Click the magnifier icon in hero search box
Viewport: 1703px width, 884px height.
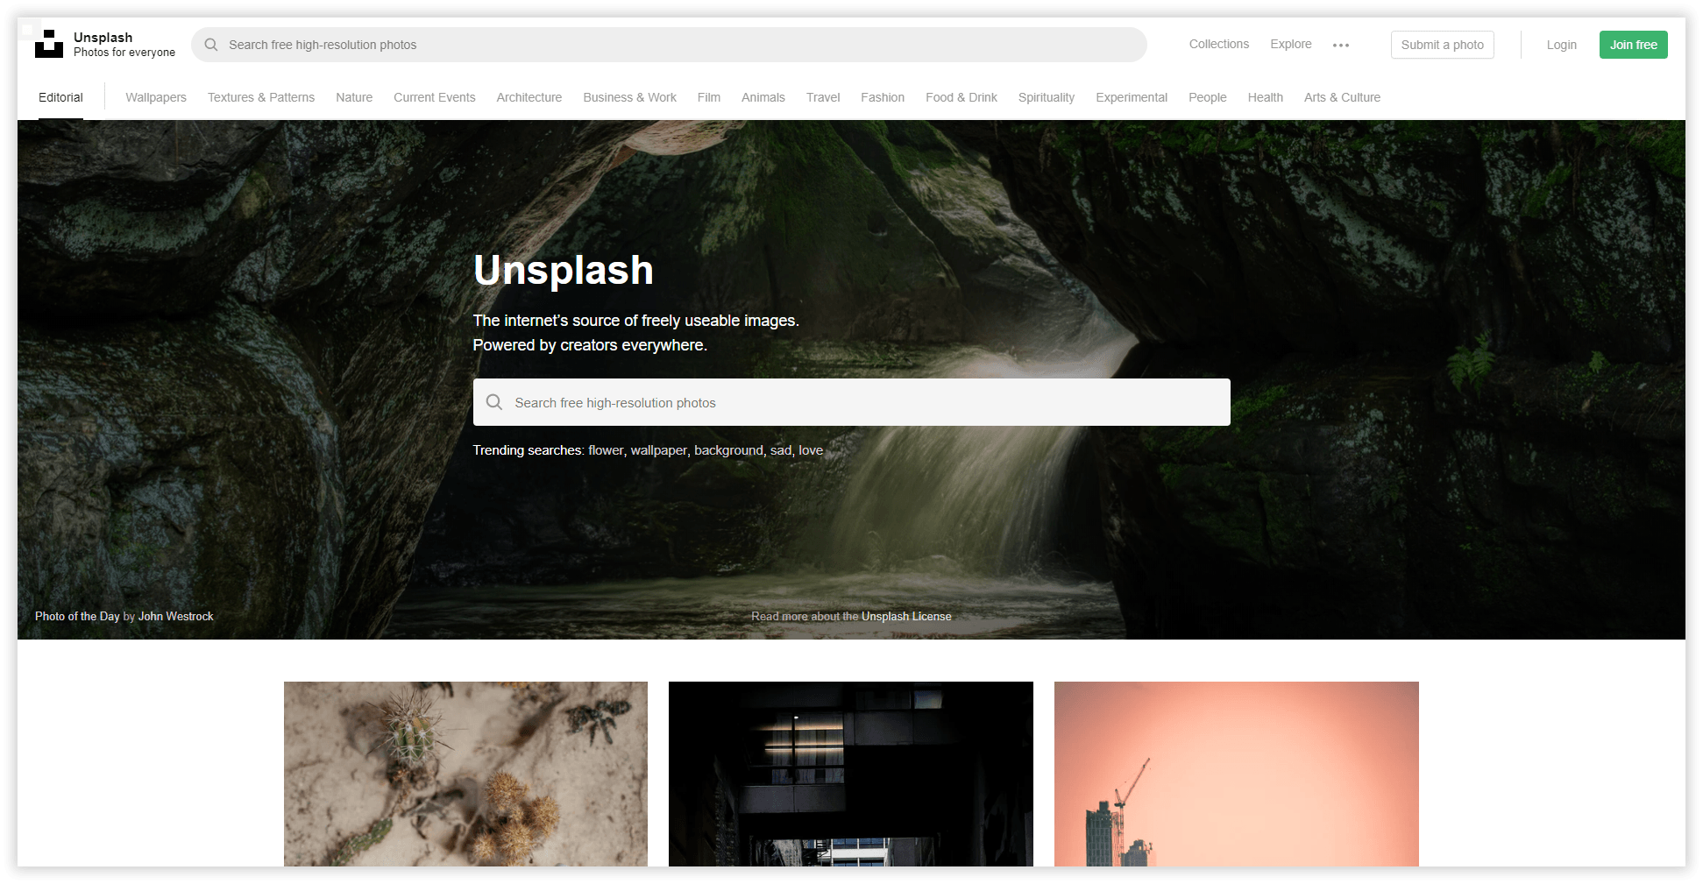494,402
